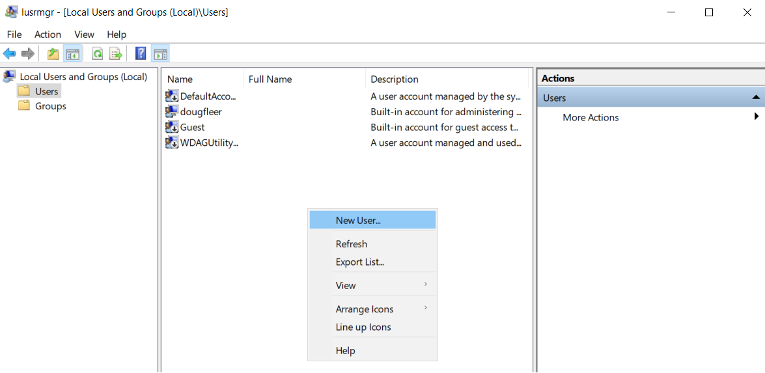Choose New User... from context menu
This screenshot has width=765, height=373.
(373, 220)
